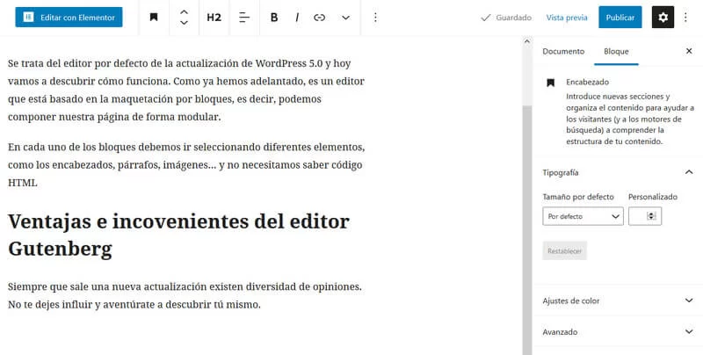Click the Publicar button
This screenshot has width=703, height=355.
pyautogui.click(x=620, y=18)
